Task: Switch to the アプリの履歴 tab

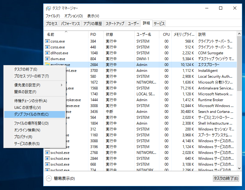Action: click(x=92, y=24)
